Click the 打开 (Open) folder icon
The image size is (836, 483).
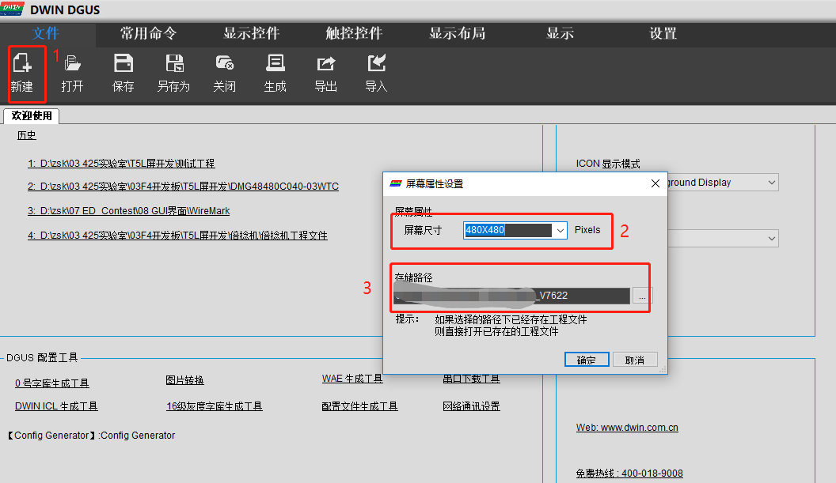coord(73,64)
